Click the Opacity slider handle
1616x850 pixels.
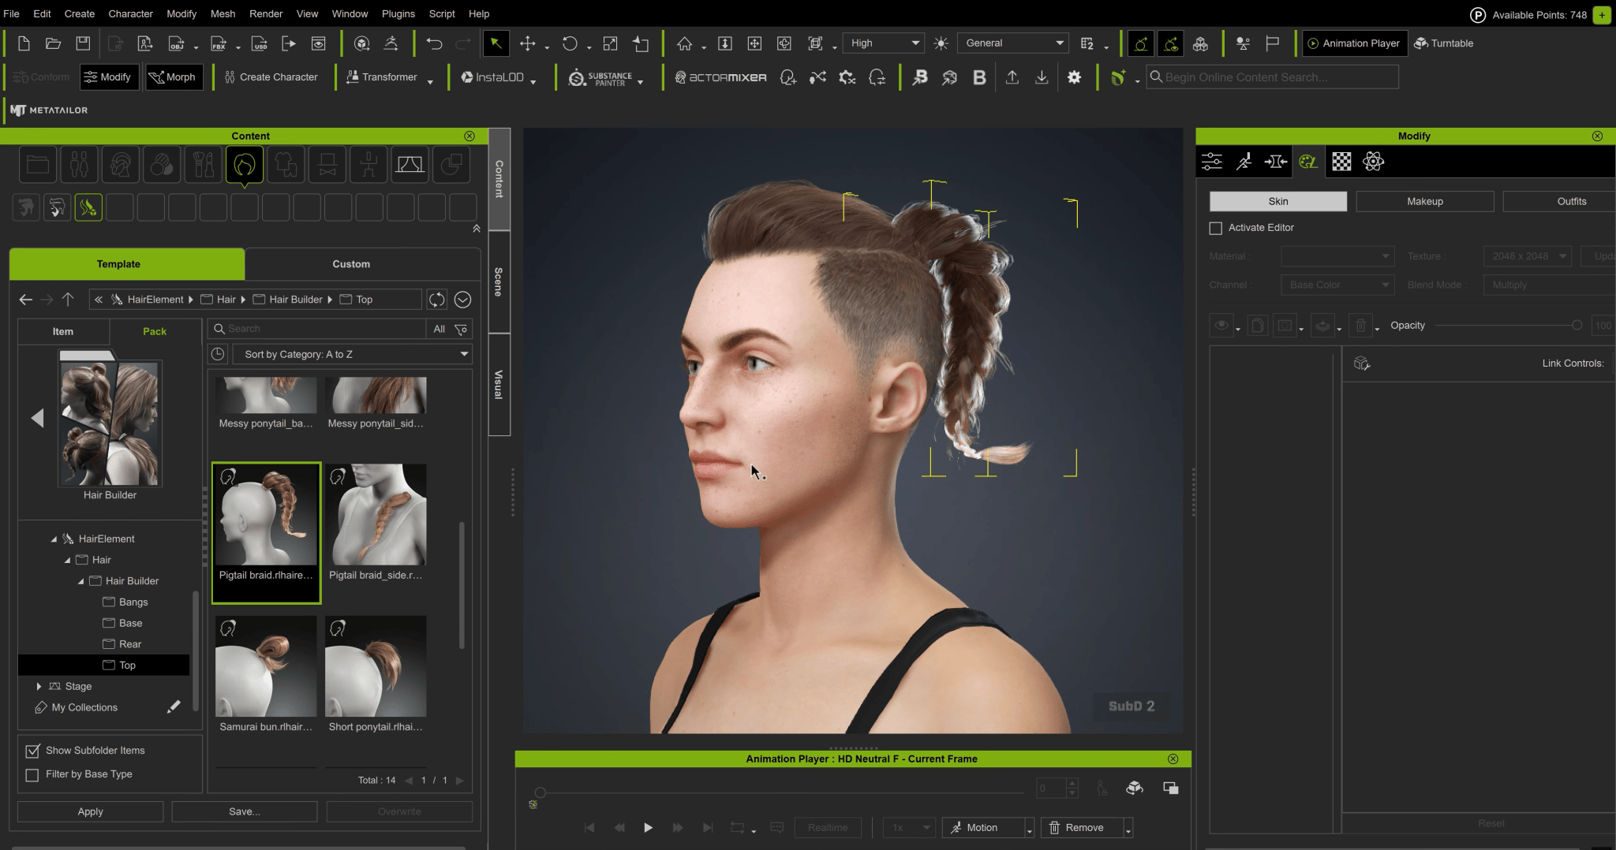click(x=1576, y=325)
